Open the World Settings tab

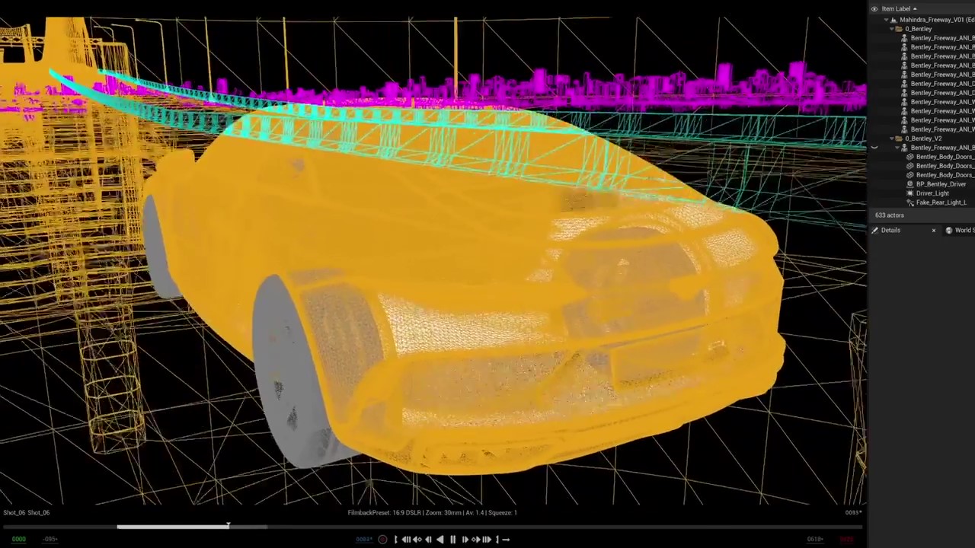[x=962, y=230]
